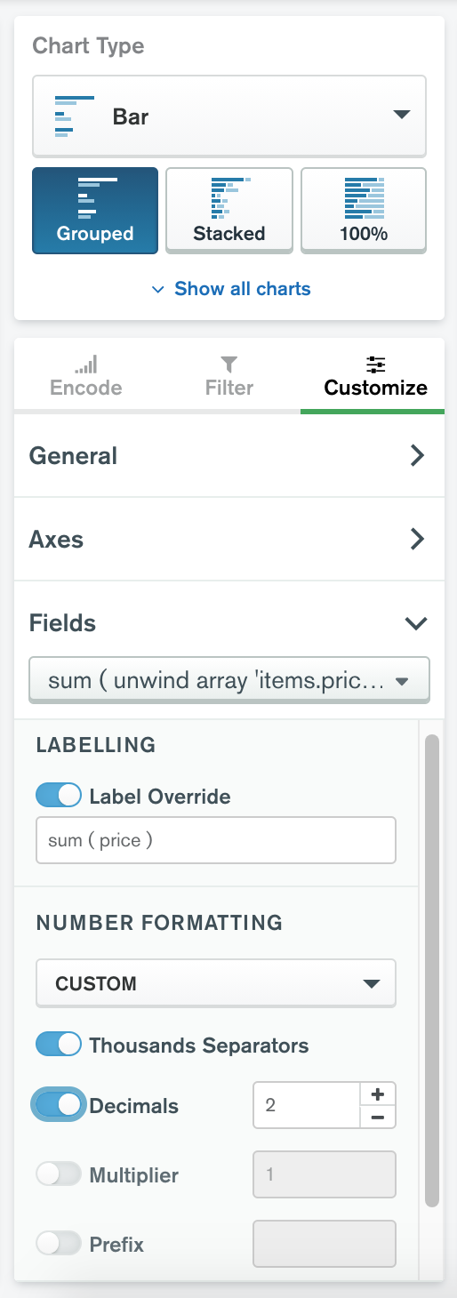Enable the Multiplier toggle
The height and width of the screenshot is (1298, 457).
coord(59,1174)
